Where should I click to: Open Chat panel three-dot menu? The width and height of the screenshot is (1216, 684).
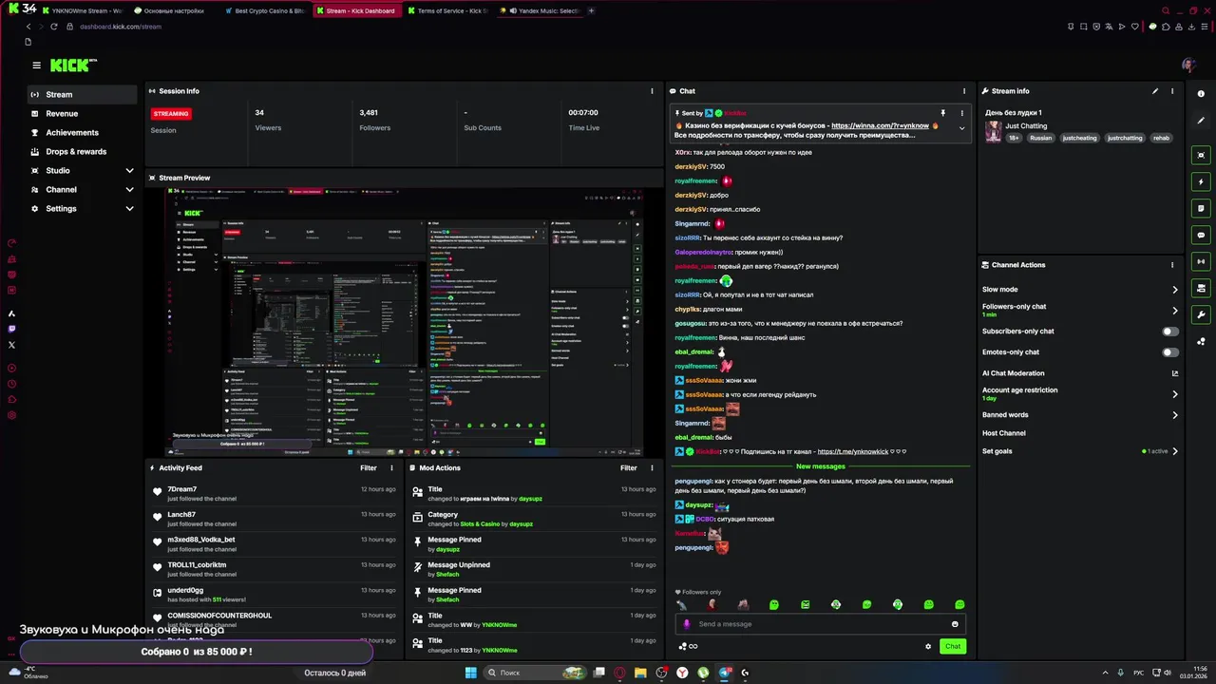[964, 91]
